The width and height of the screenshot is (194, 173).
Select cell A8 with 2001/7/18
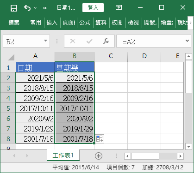point(35,138)
